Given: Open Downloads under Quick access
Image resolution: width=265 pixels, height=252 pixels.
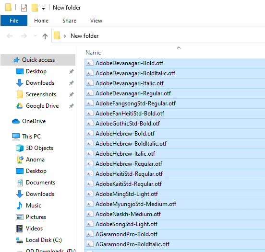Looking at the screenshot, I should [x=40, y=83].
